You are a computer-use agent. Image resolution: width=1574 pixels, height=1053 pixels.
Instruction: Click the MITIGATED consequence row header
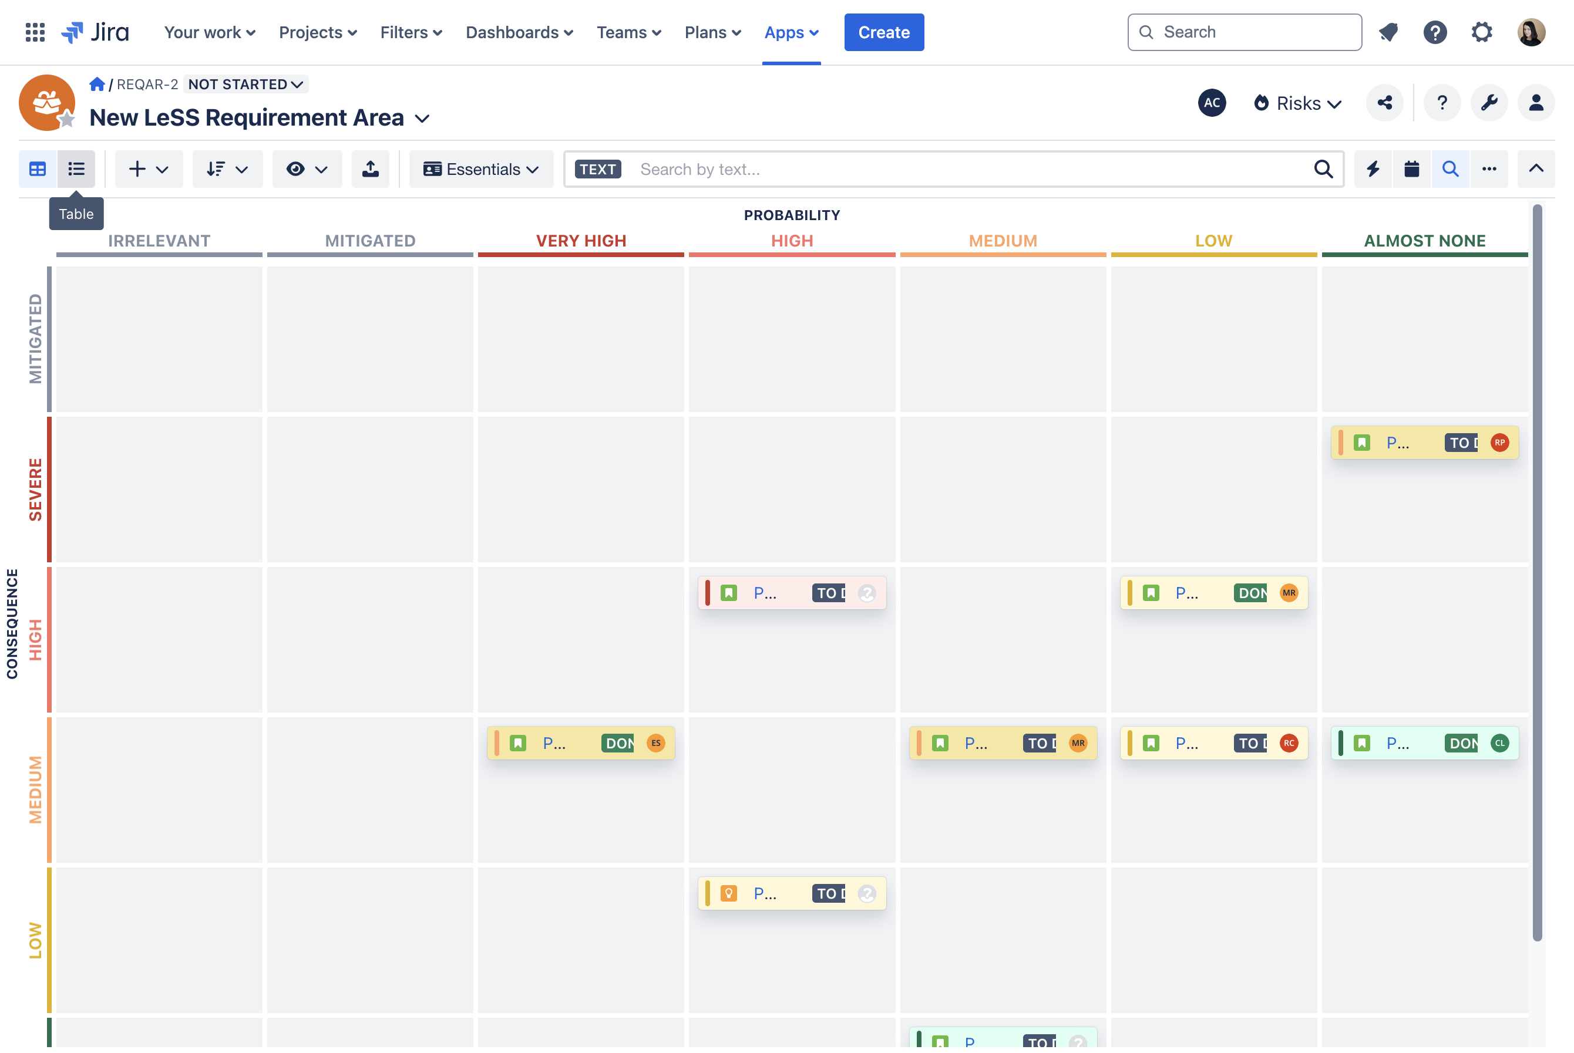pyautogui.click(x=35, y=339)
